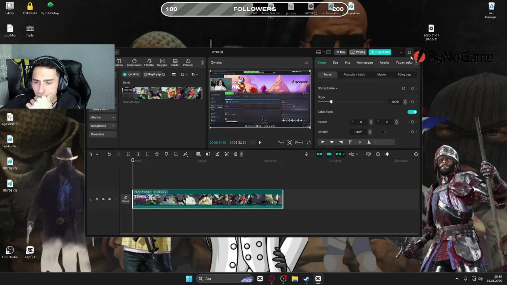Click the Pro upgrade button
The width and height of the screenshot is (507, 285).
point(340,52)
